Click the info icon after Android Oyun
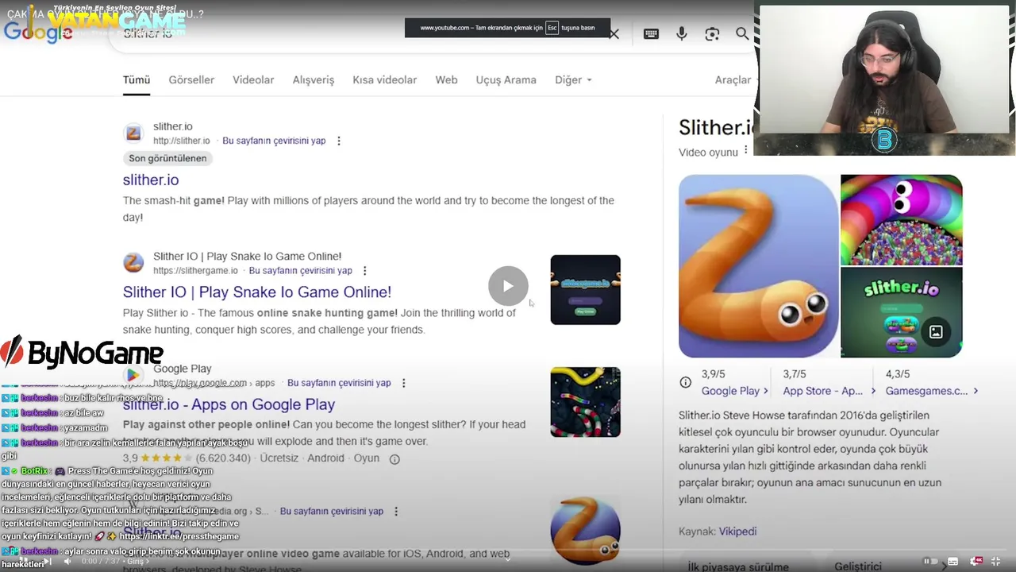 click(x=394, y=458)
